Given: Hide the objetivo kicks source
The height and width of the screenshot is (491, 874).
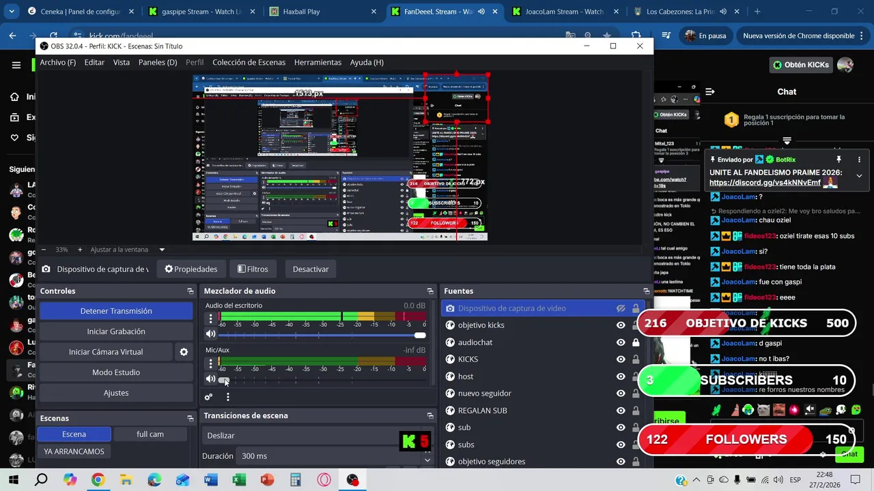Looking at the screenshot, I should (621, 325).
